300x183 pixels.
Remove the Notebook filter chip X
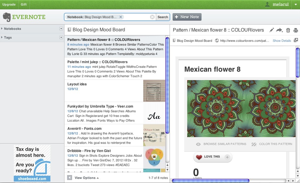point(121,17)
